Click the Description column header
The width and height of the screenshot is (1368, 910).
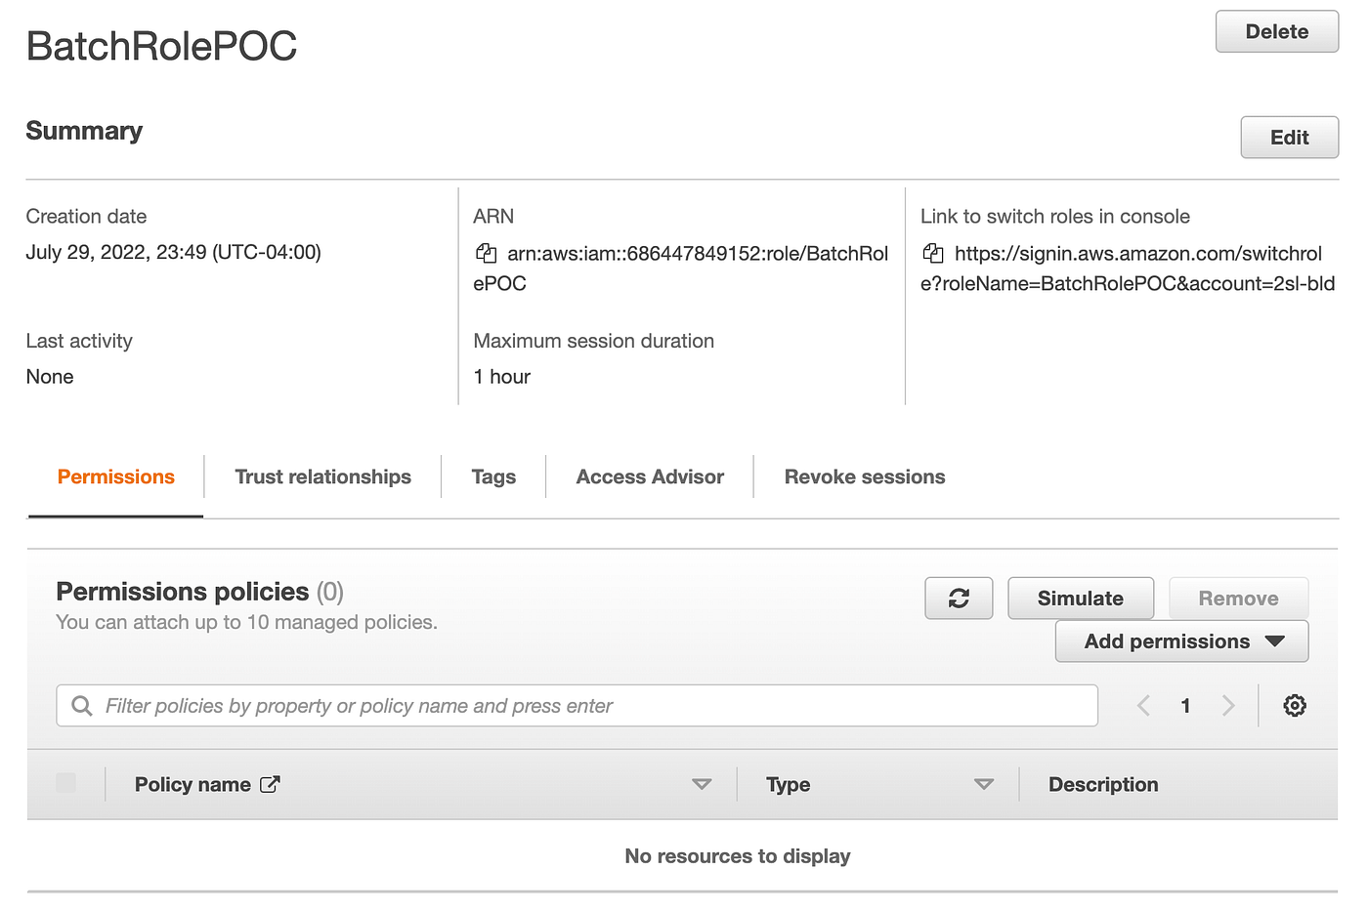[x=1103, y=784]
